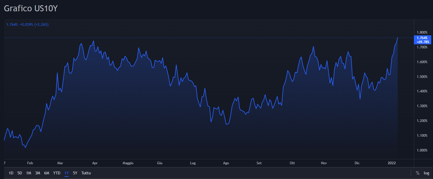Image resolution: width=433 pixels, height=179 pixels.
Task: Set chart range to 6M
Action: (47, 173)
